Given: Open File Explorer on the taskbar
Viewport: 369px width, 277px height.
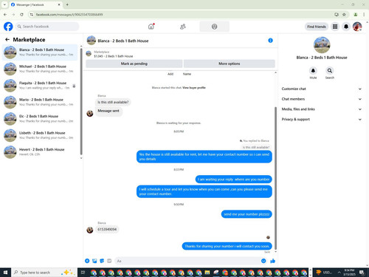Looking at the screenshot, I should (x=207, y=273).
